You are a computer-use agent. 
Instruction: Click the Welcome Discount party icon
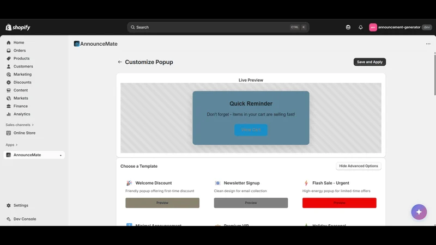click(x=129, y=183)
